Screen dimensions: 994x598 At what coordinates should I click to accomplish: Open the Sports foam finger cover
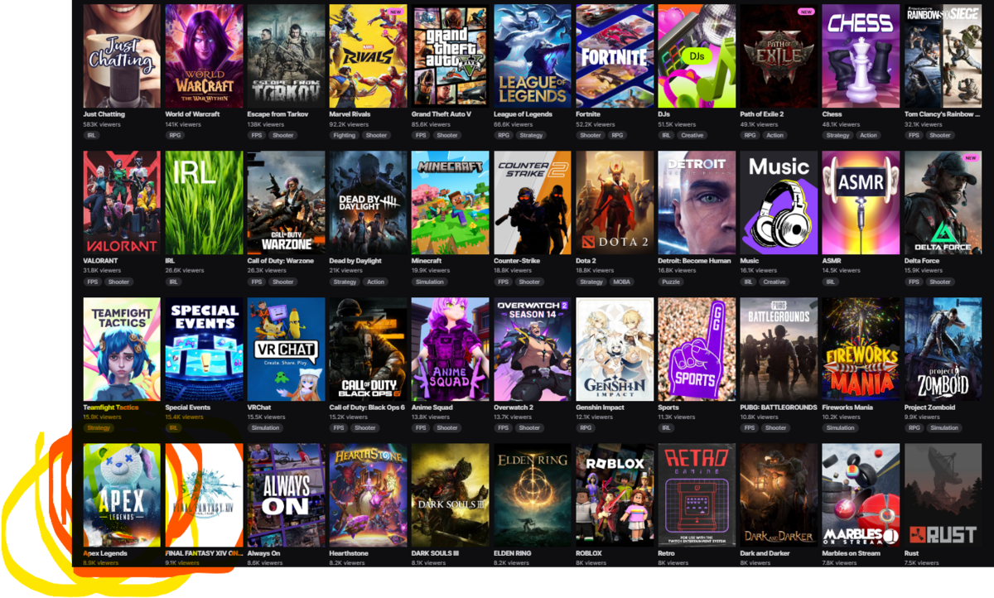pos(697,349)
